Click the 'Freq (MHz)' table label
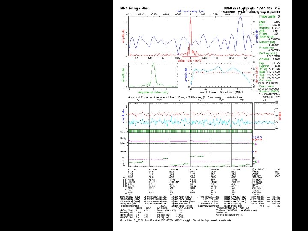The width and height of the screenshot is (308, 231). 258,169
